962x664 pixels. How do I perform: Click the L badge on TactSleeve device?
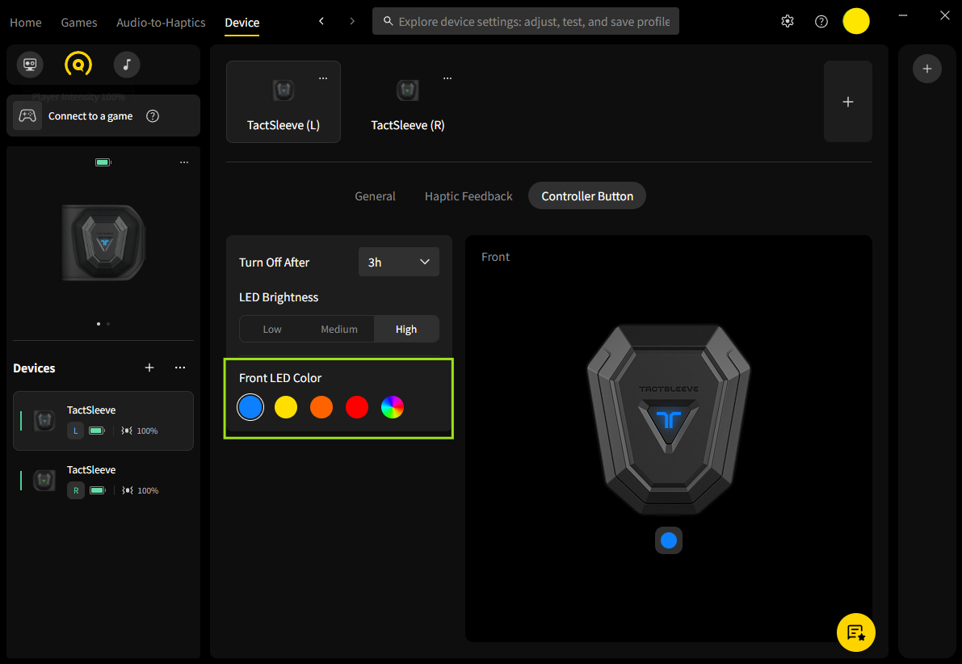(x=75, y=431)
